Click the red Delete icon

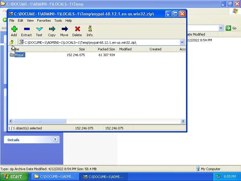click(77, 29)
